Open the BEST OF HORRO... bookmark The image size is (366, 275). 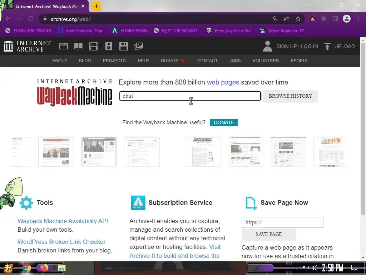coord(177,31)
